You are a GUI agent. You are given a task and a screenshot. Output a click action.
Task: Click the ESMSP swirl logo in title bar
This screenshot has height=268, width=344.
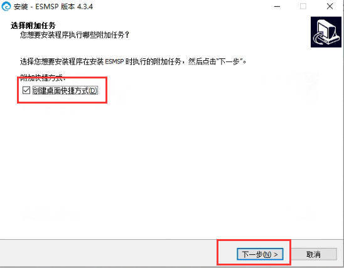tap(6, 6)
